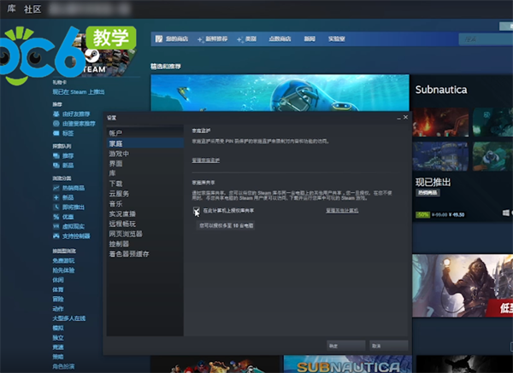513x373 pixels.
Task: Click the manage Family View link
Action: click(x=206, y=160)
